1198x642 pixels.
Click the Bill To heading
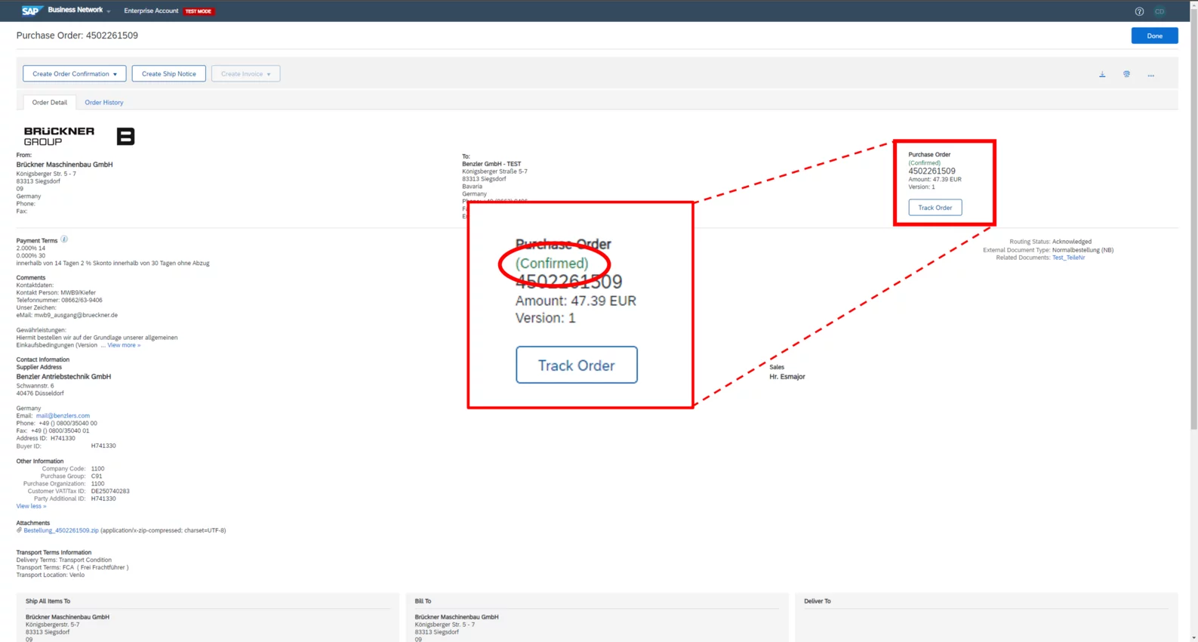423,601
